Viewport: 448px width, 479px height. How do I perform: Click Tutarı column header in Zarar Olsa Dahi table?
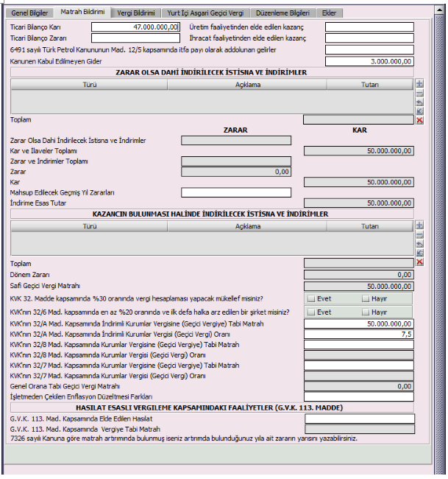coord(370,85)
